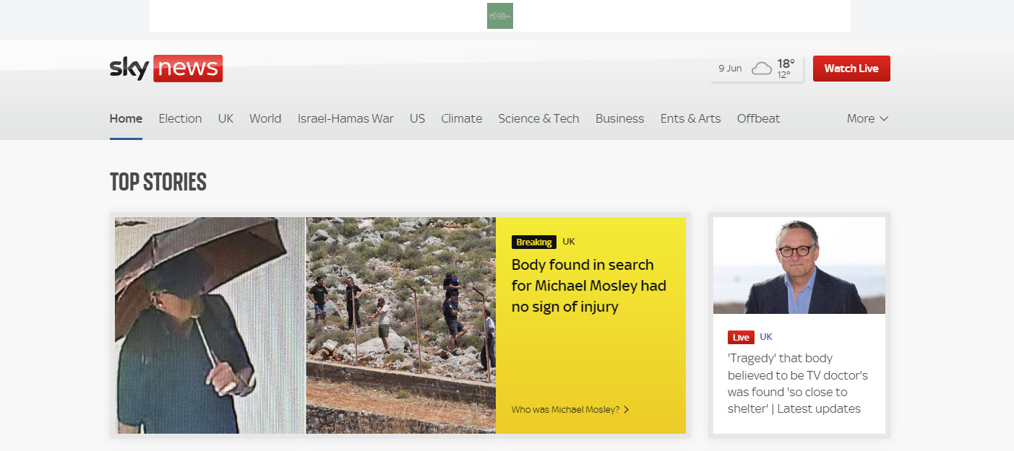Expand the More navigation menu
The height and width of the screenshot is (451, 1014).
pos(867,118)
